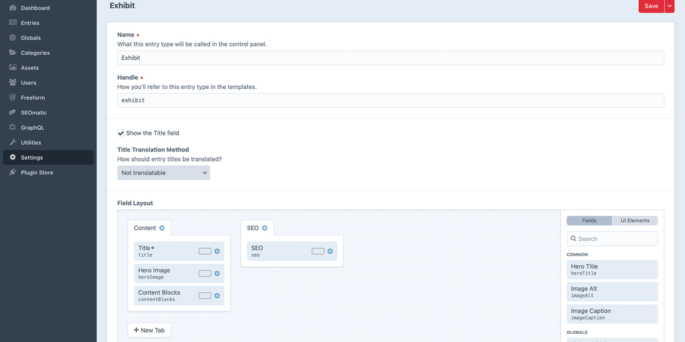The width and height of the screenshot is (685, 342).
Task: Click the search magnifier icon
Action: point(573,238)
